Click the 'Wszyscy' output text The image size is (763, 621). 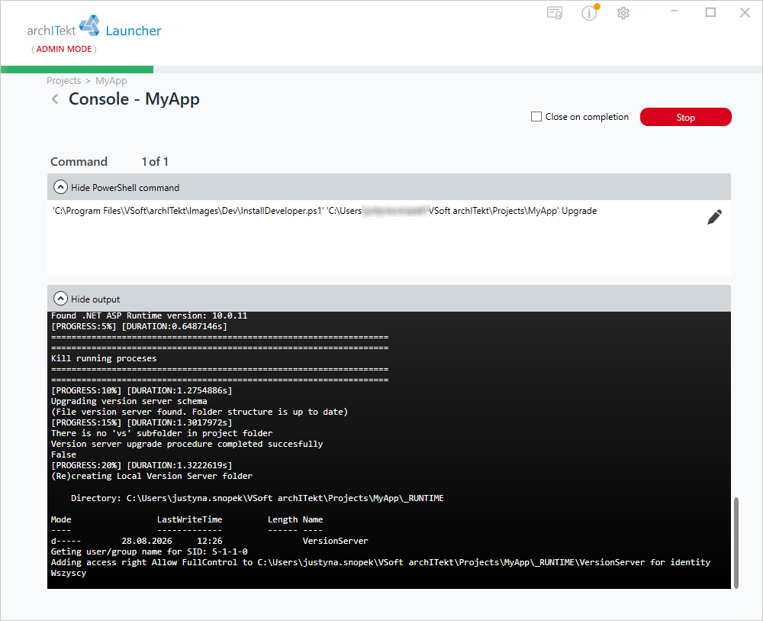click(x=69, y=574)
